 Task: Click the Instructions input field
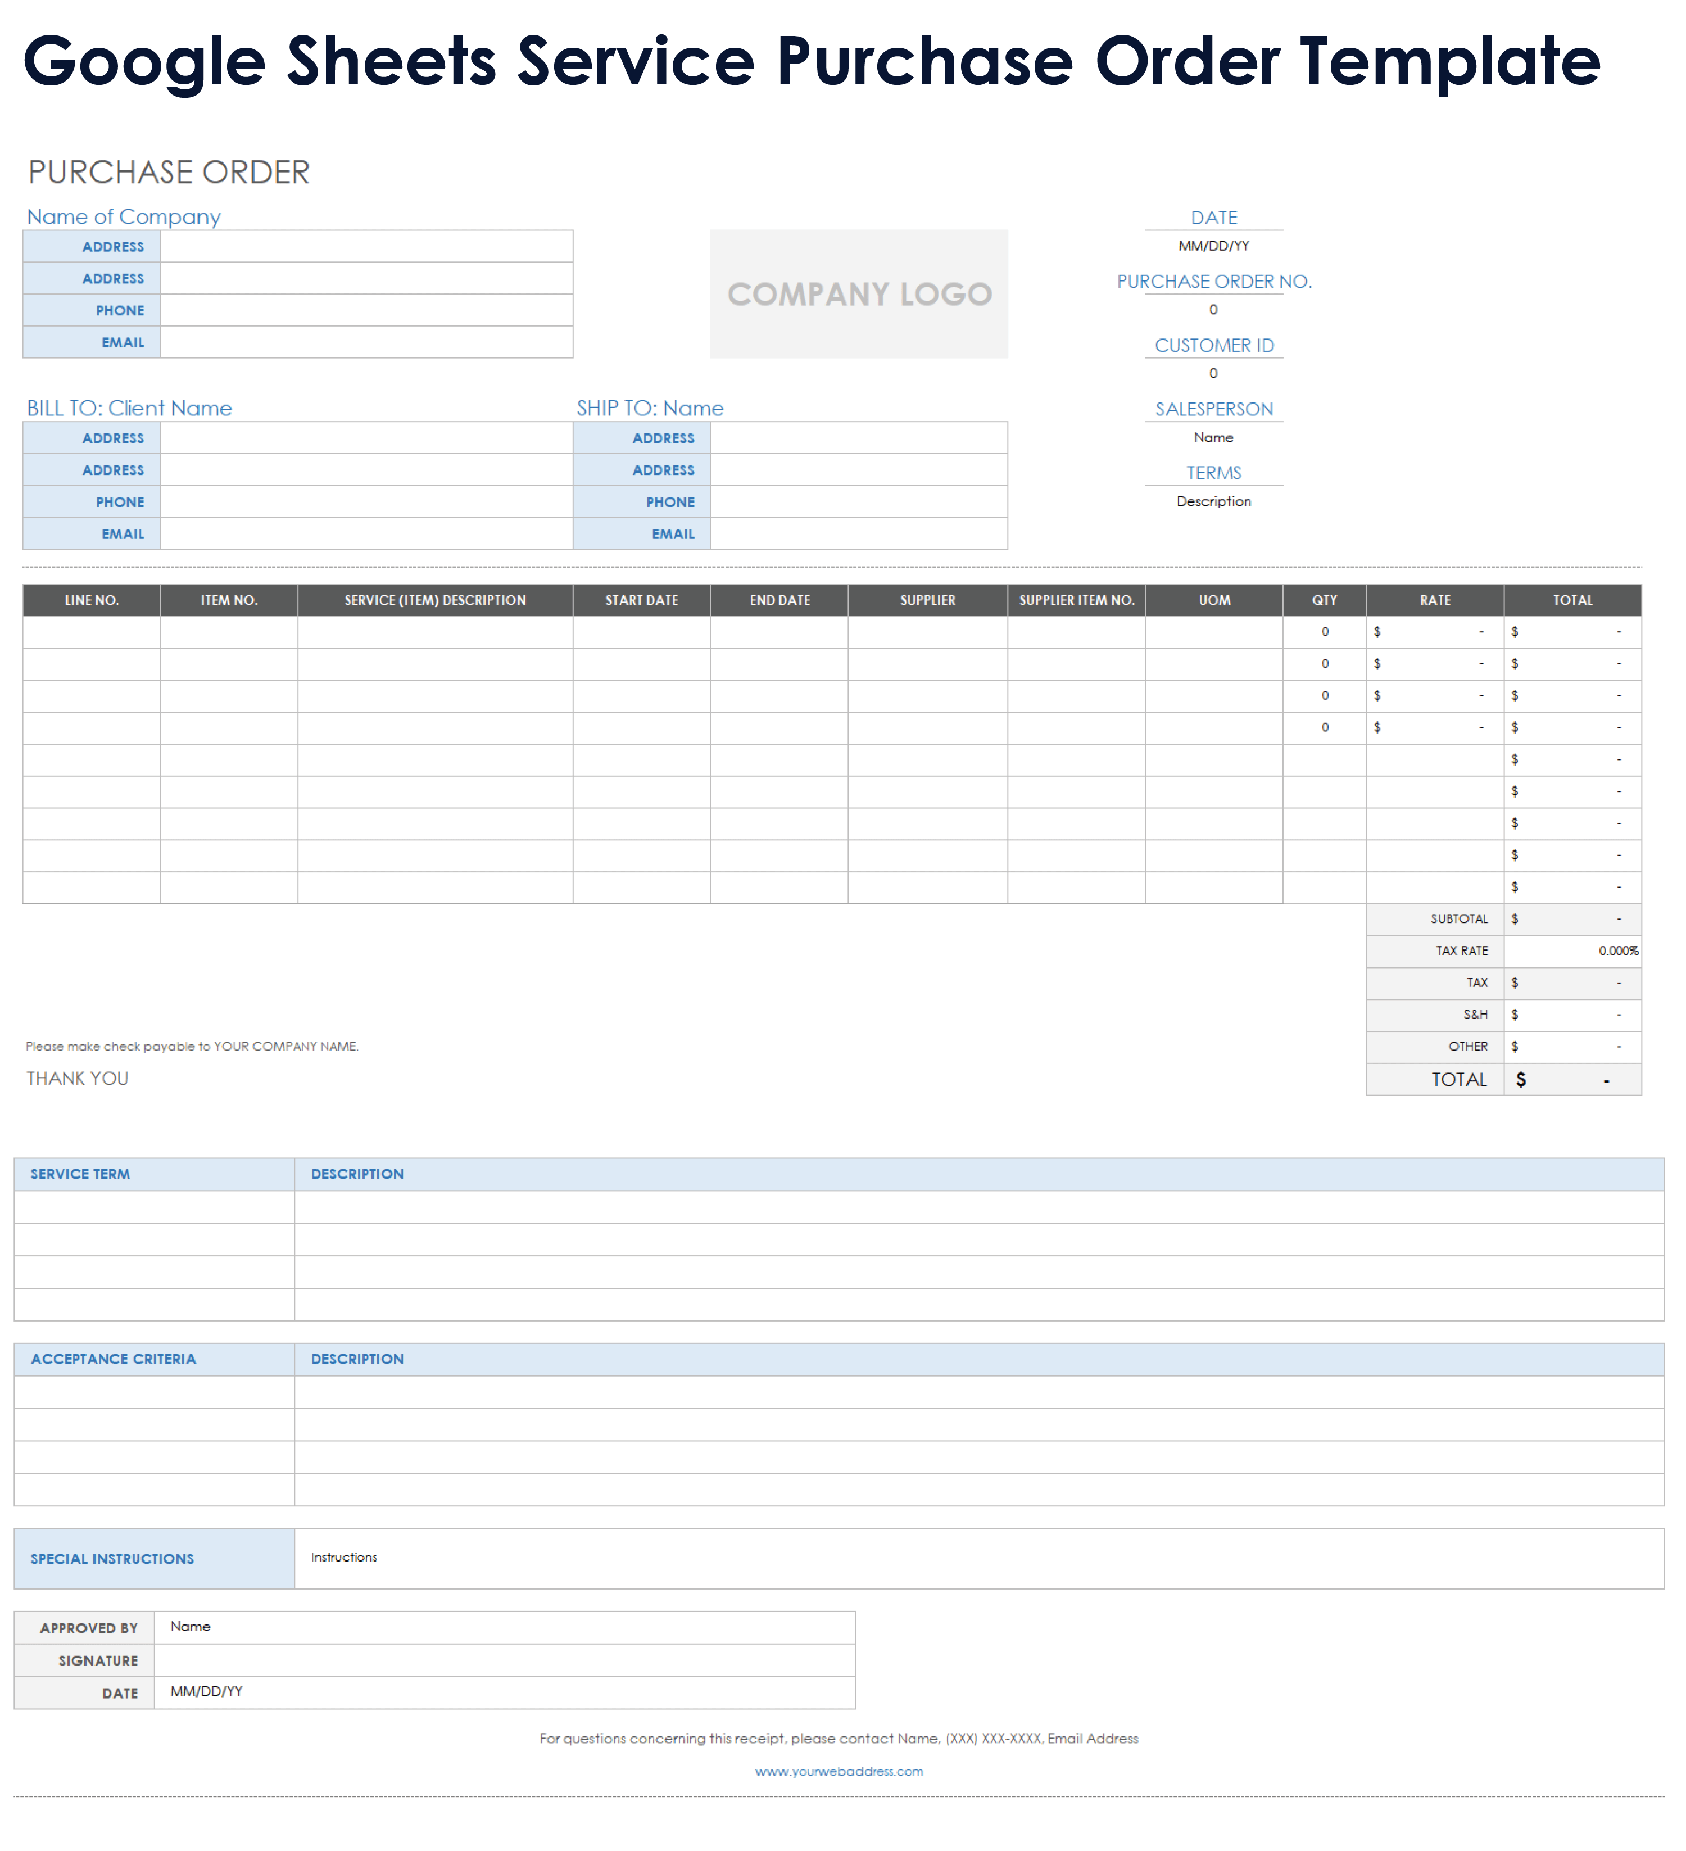[980, 1559]
